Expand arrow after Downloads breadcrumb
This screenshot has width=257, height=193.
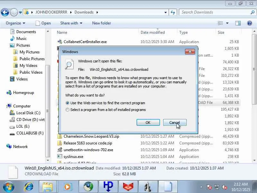(97, 12)
